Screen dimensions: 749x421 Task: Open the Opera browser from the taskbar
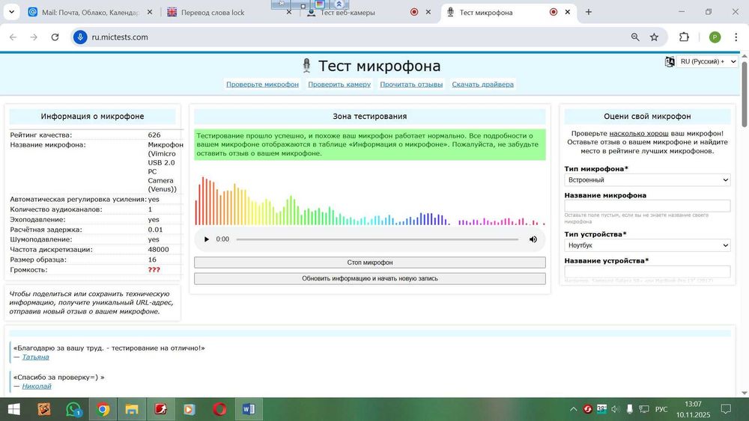point(219,409)
